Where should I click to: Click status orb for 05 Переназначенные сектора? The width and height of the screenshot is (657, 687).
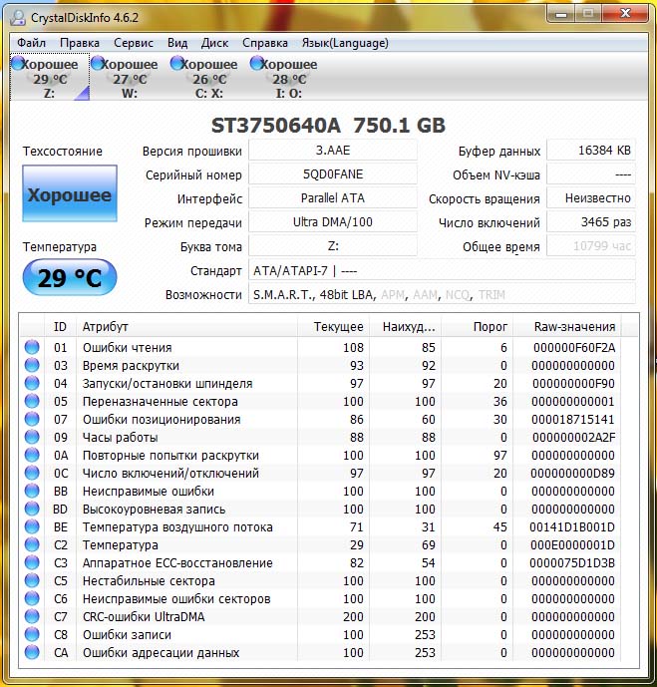tap(32, 401)
